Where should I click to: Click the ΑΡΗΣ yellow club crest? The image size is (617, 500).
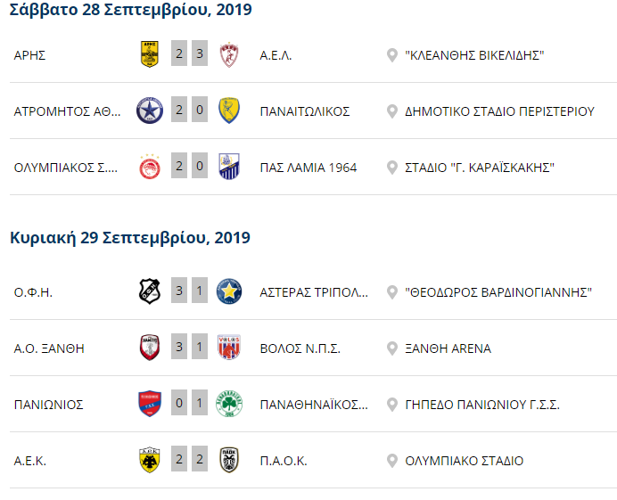tap(150, 53)
